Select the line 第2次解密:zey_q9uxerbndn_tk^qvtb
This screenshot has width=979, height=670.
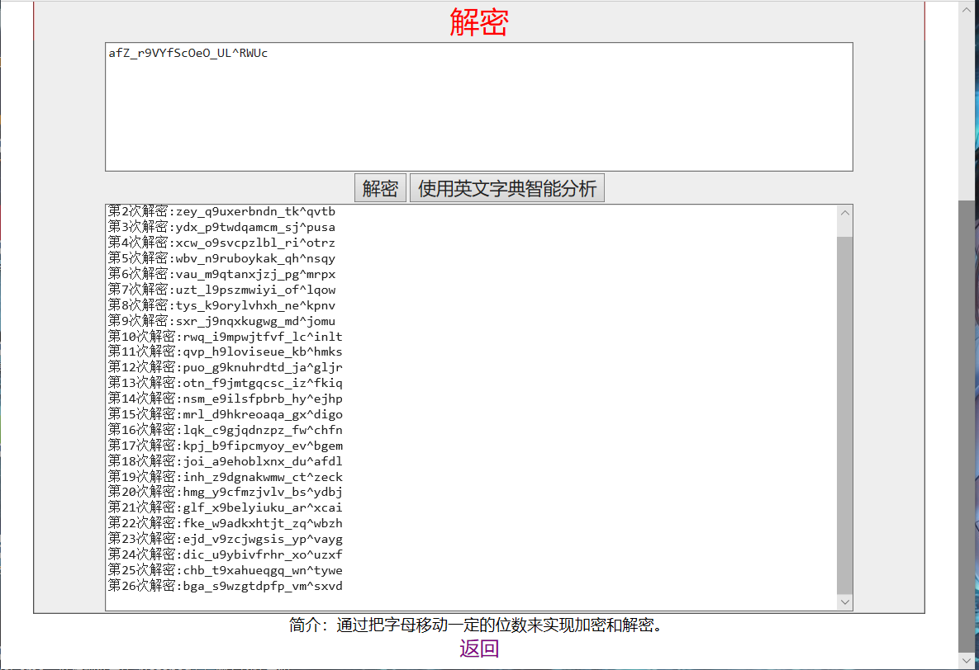[x=221, y=211]
